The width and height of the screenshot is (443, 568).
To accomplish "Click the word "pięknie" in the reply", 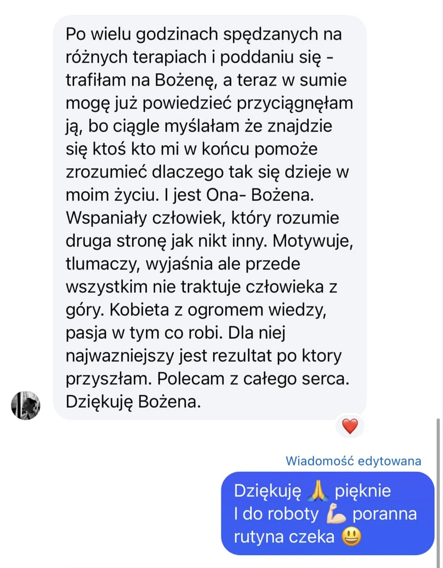I will [363, 491].
